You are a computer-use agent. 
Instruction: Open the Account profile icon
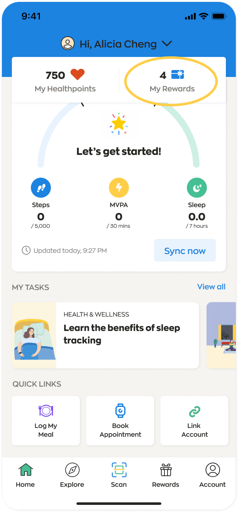coord(212,470)
